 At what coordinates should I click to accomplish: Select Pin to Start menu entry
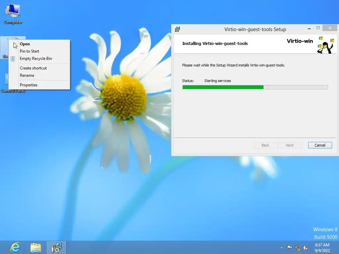coord(39,51)
